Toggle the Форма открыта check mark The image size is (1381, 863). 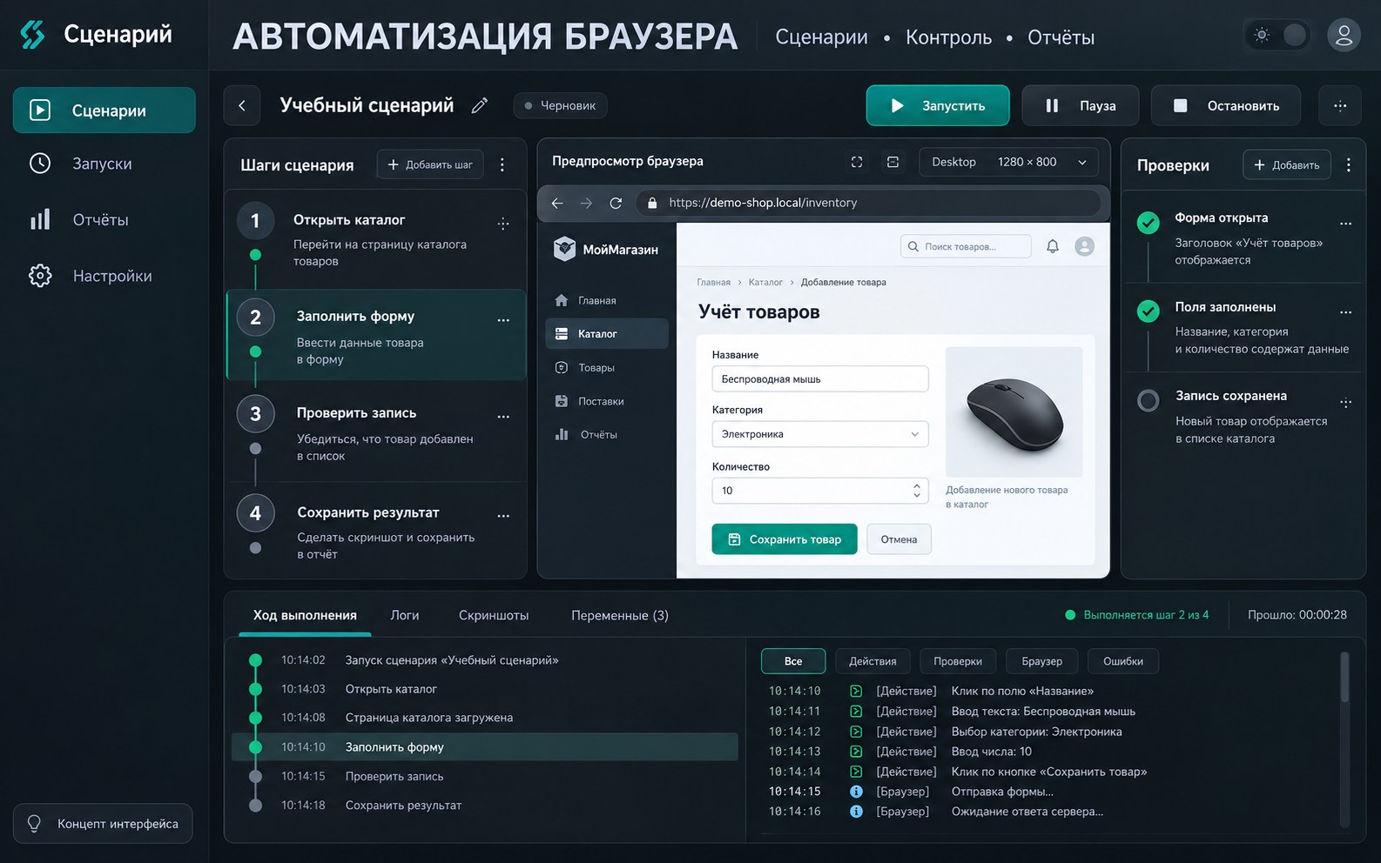point(1149,223)
